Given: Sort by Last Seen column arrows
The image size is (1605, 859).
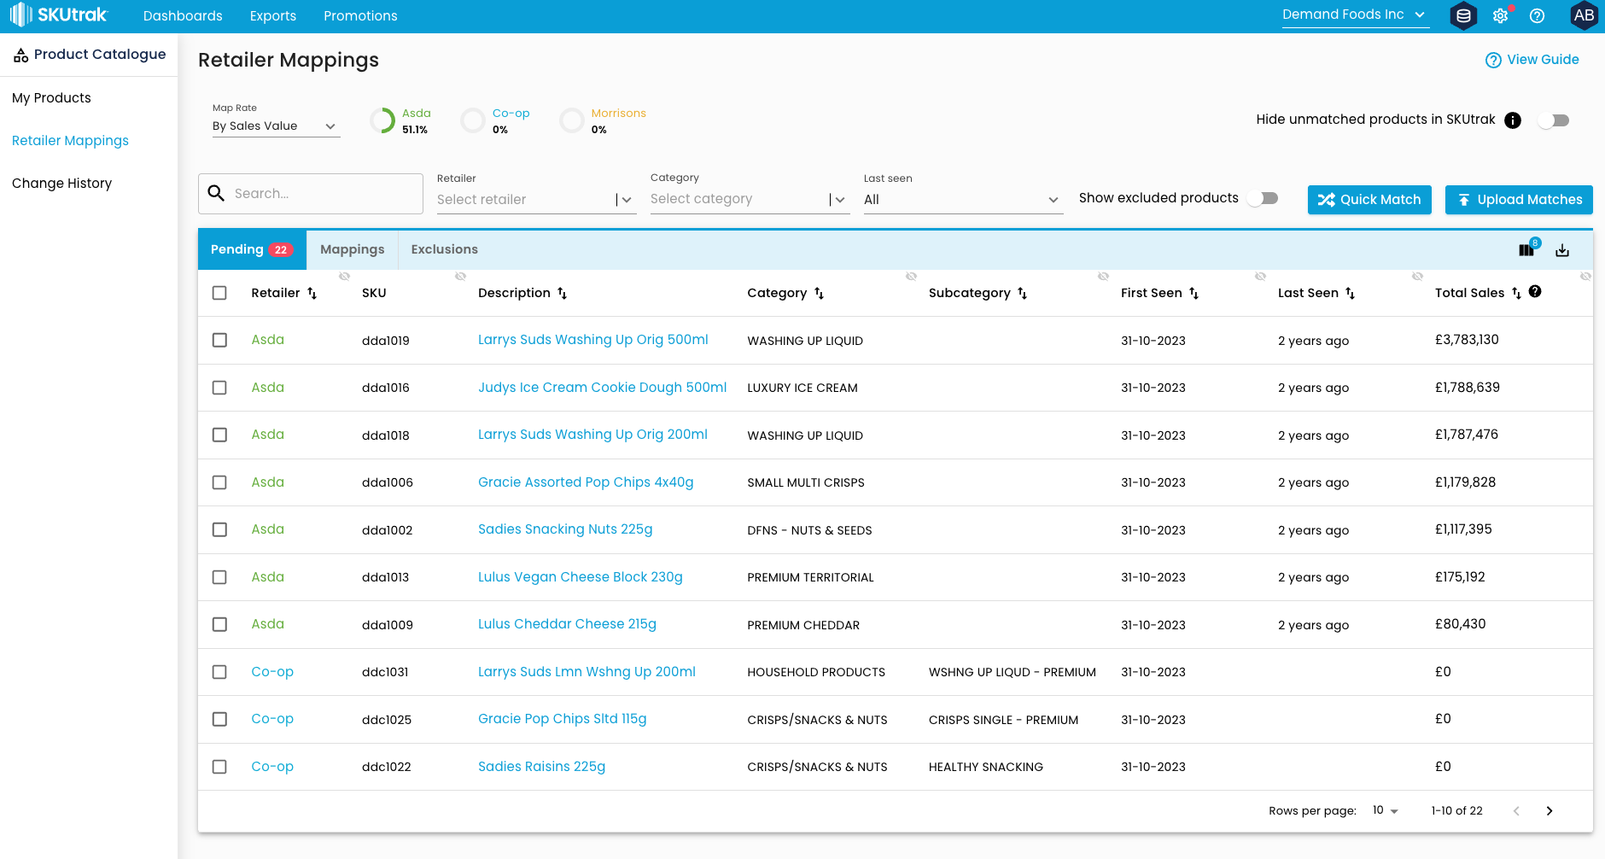Looking at the screenshot, I should coord(1350,293).
